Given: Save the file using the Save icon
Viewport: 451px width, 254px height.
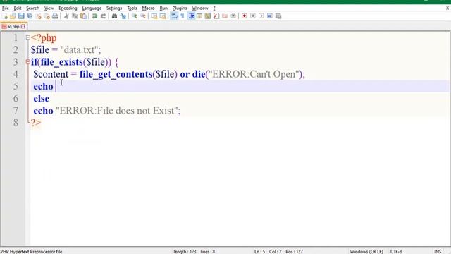Looking at the screenshot, I should point(21,16).
